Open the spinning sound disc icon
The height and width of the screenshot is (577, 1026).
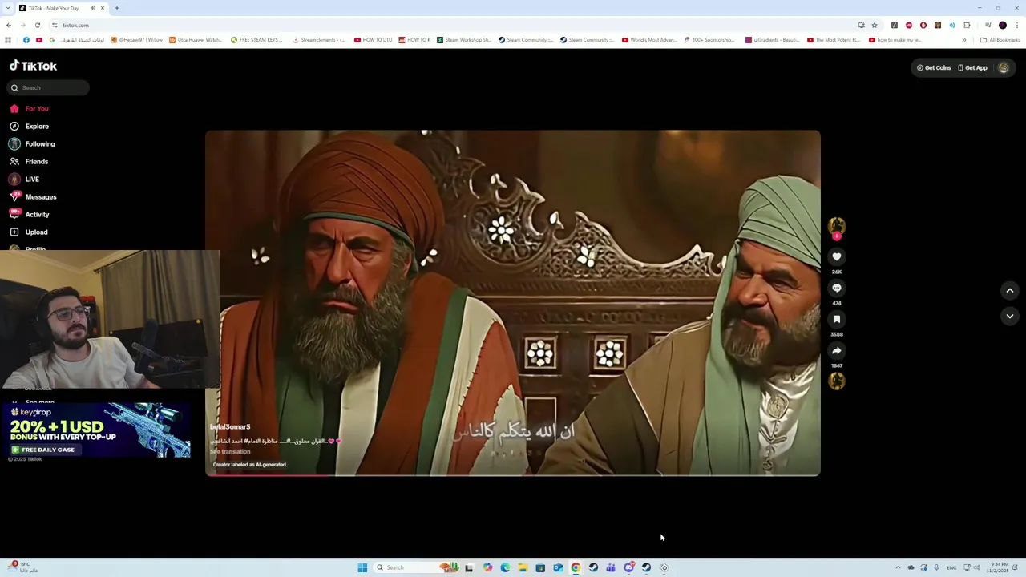click(836, 381)
